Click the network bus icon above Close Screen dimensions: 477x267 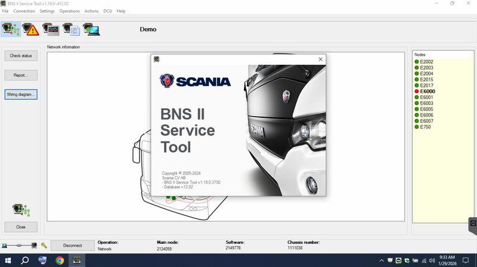tap(21, 209)
